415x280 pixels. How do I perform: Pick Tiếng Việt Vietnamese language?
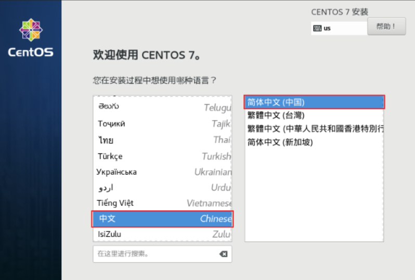pyautogui.click(x=162, y=203)
